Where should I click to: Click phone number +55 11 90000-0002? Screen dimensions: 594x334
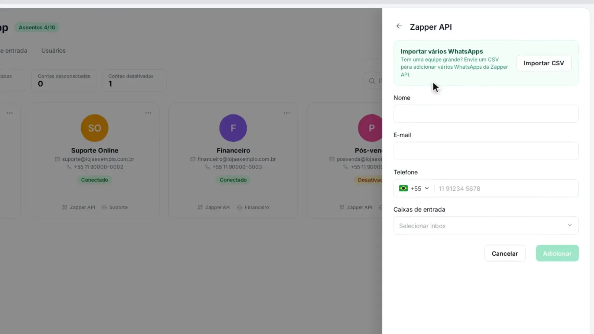coord(98,167)
